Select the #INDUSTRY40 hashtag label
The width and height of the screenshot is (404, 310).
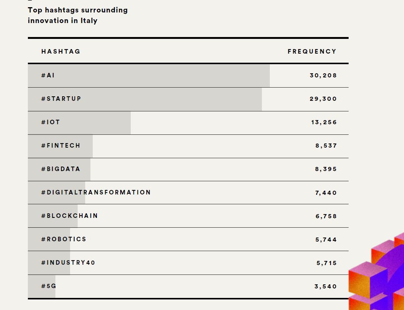pyautogui.click(x=68, y=263)
